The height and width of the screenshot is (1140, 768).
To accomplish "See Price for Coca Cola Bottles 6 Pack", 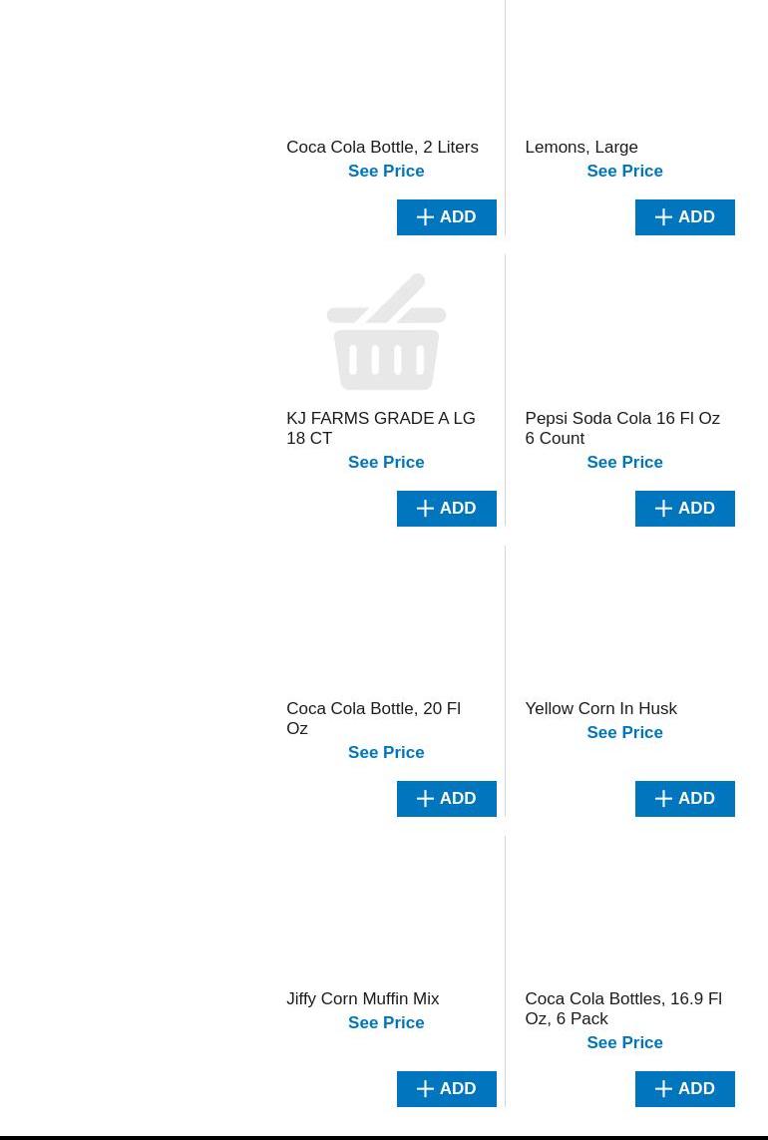I will (624, 1043).
